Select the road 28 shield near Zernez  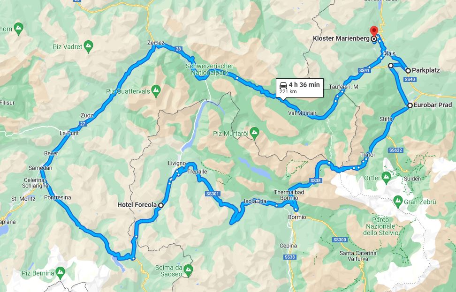(x=178, y=49)
